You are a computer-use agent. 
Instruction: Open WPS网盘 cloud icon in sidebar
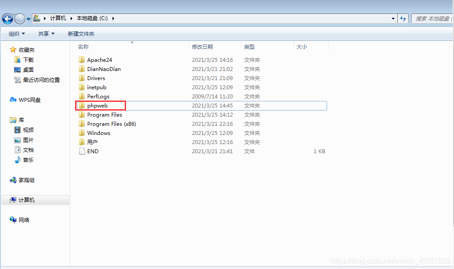tap(13, 100)
